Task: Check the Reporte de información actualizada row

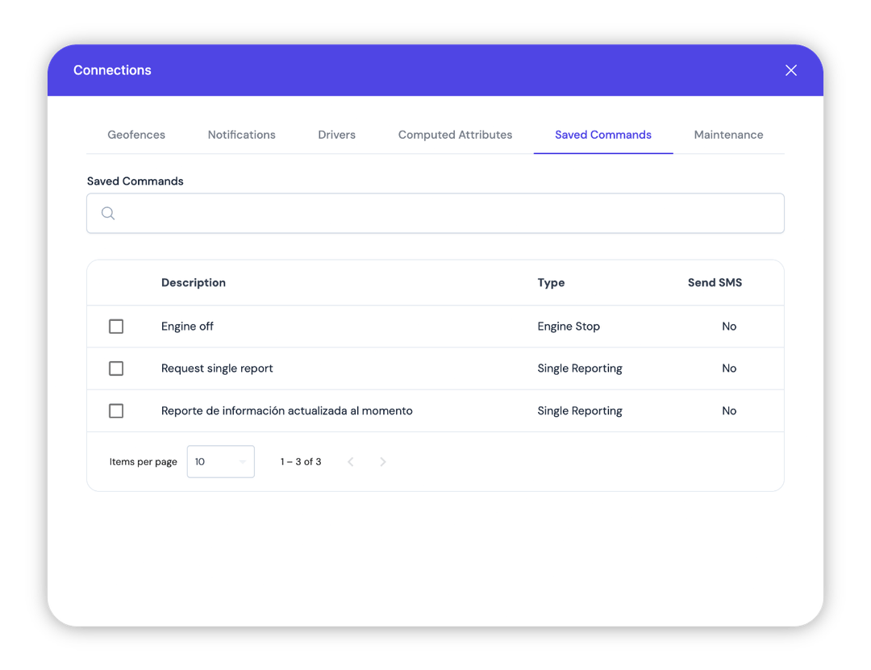Action: click(x=116, y=411)
